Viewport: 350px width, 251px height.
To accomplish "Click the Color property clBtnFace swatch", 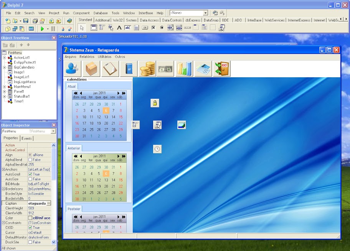I will (30, 218).
